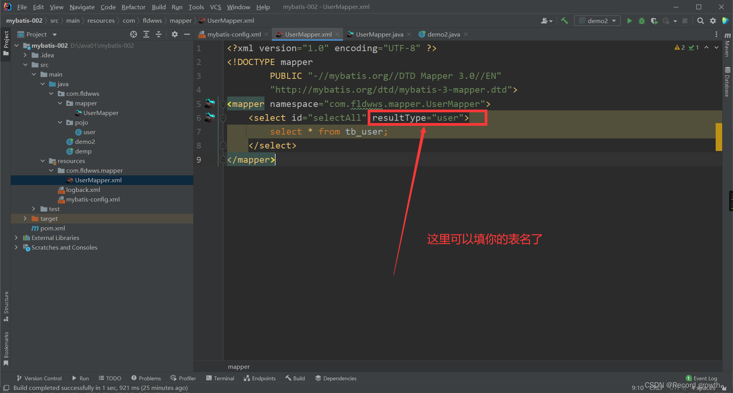
Task: Expand the target folder
Action: pos(25,218)
